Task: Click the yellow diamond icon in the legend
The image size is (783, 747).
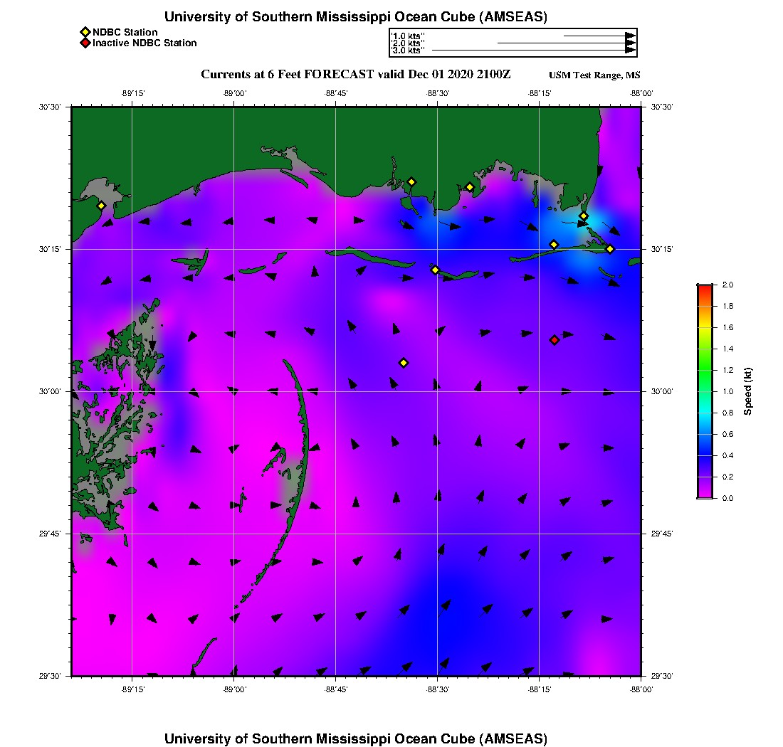Action: pos(85,32)
